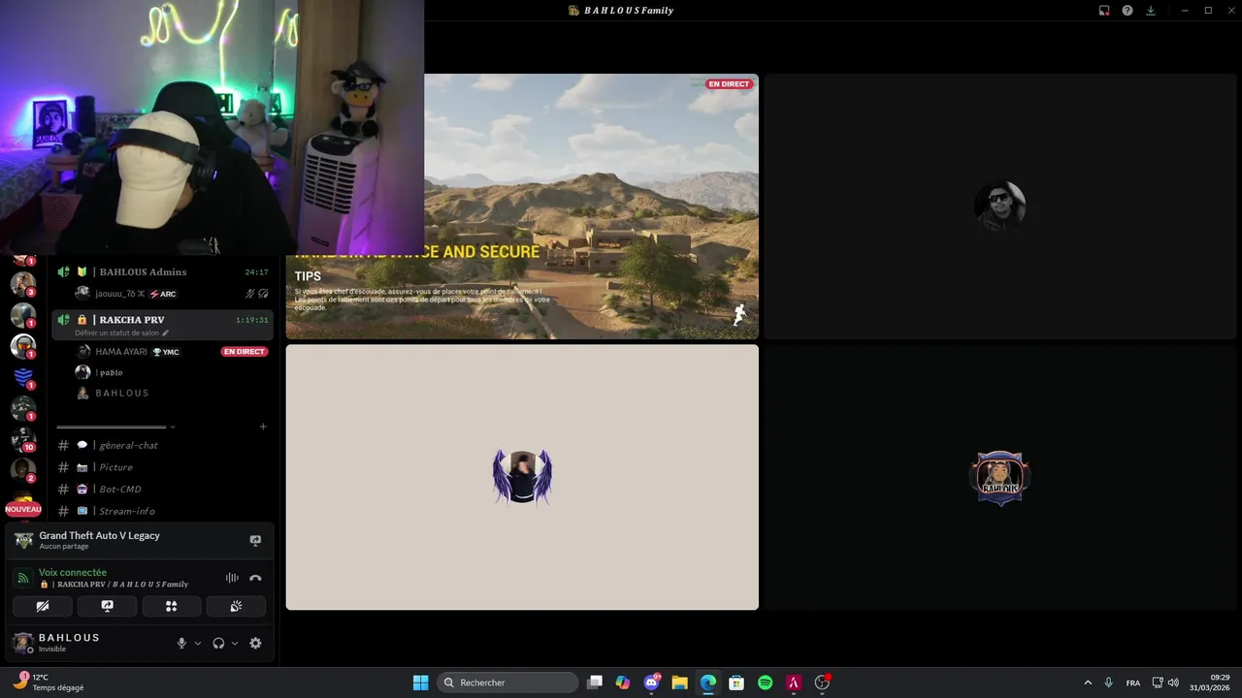Open Discord from the taskbar
The image size is (1242, 698).
(x=651, y=682)
